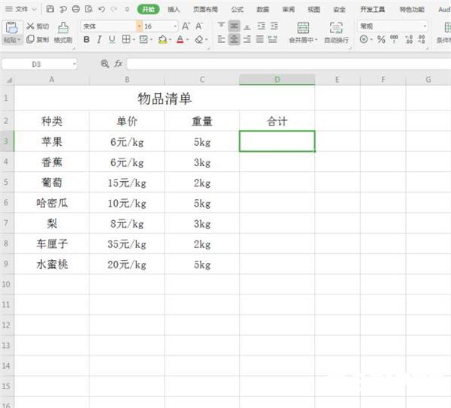Viewport: 451px width, 408px height.
Task: Decrease decimal places
Action: click(422, 39)
